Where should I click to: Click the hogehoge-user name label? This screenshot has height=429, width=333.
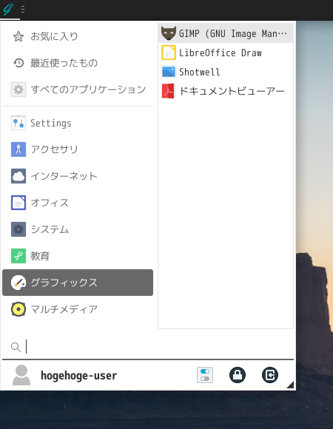[x=78, y=376]
